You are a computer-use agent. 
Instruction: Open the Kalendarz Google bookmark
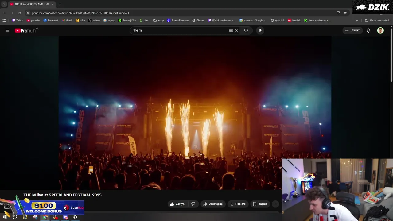tap(253, 21)
